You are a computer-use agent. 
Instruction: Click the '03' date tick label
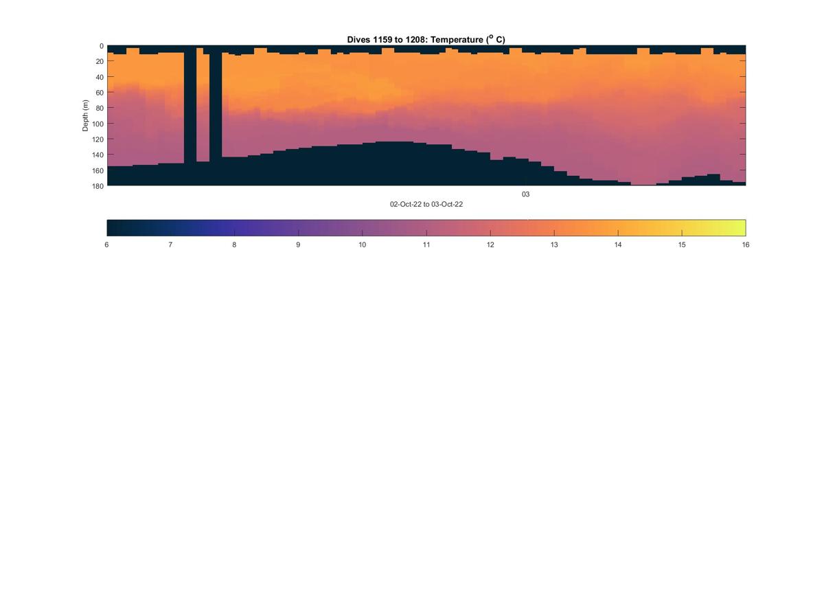click(525, 194)
